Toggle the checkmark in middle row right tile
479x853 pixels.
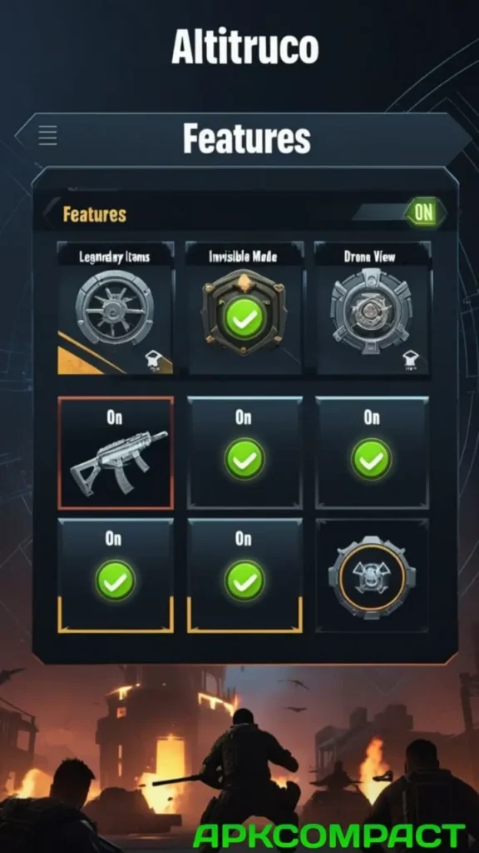click(372, 459)
